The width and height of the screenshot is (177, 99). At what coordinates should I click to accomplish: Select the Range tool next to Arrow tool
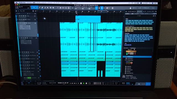coord(37,8)
